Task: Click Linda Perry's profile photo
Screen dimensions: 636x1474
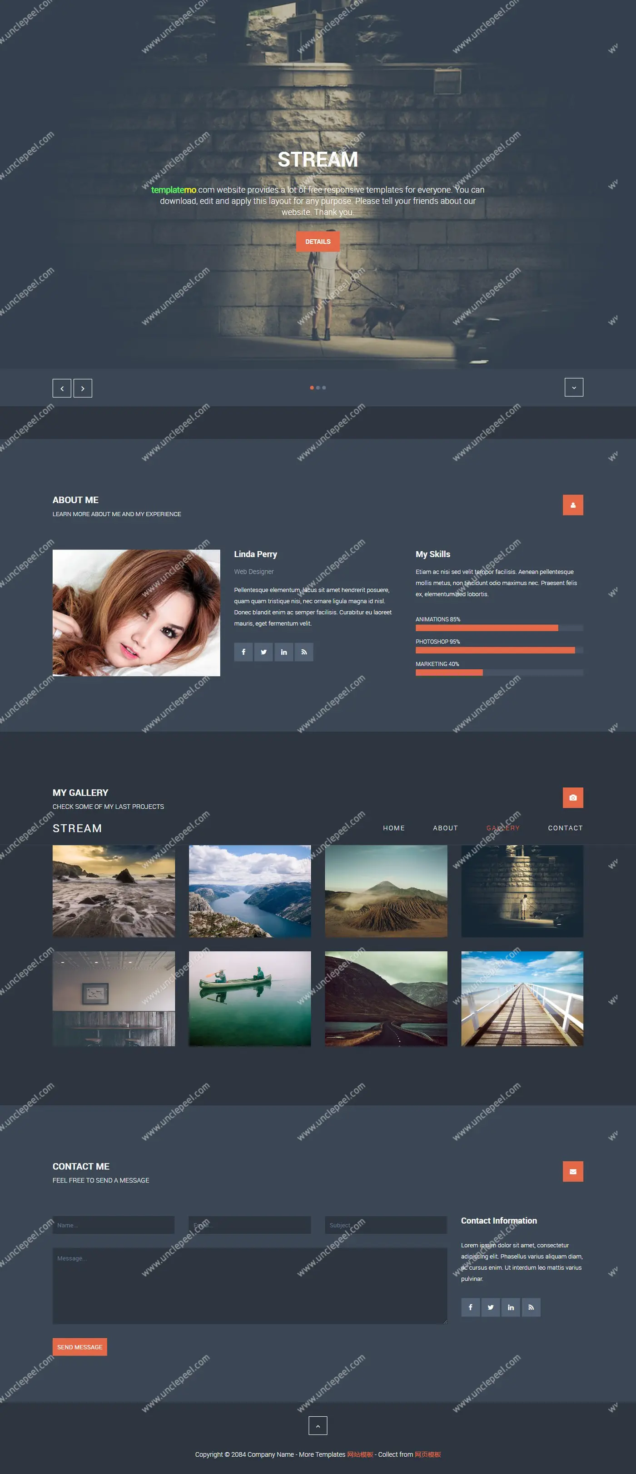Action: 136,613
